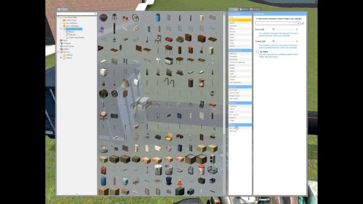The image size is (363, 204).
Task: Select the Balloons construction tool
Action: [x=240, y=54]
